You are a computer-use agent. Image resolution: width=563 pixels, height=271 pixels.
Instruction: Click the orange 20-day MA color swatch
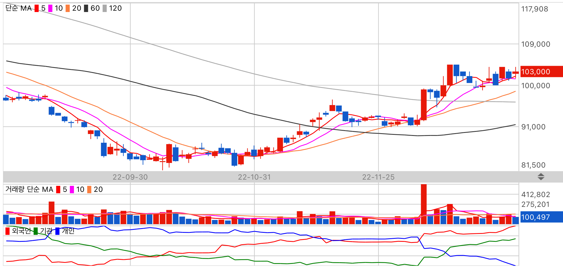tap(68, 8)
